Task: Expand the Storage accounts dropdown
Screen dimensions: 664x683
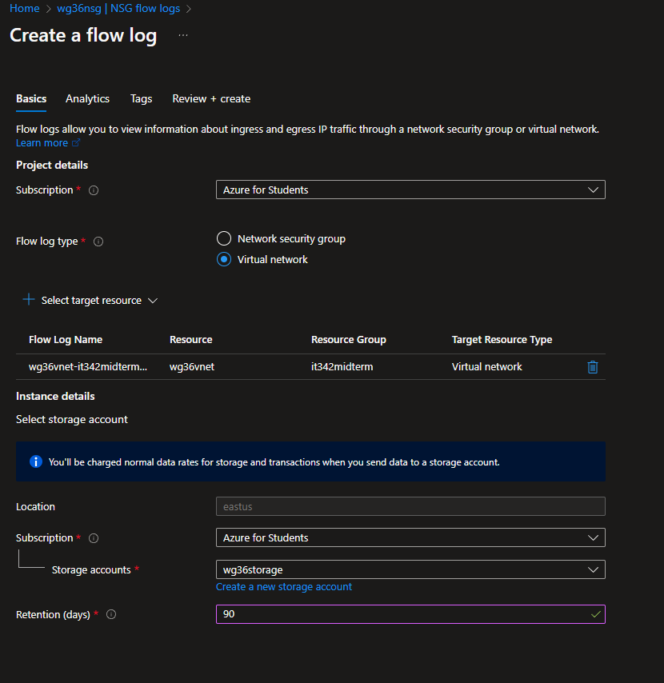Action: coord(410,569)
